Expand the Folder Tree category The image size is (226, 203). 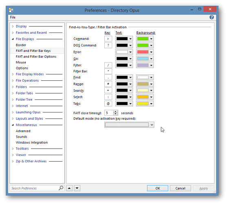click(13, 99)
